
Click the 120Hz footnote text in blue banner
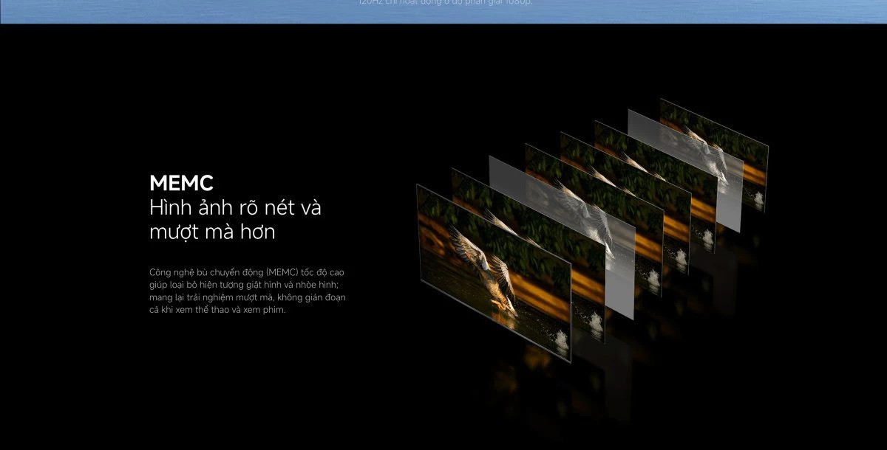point(444,3)
